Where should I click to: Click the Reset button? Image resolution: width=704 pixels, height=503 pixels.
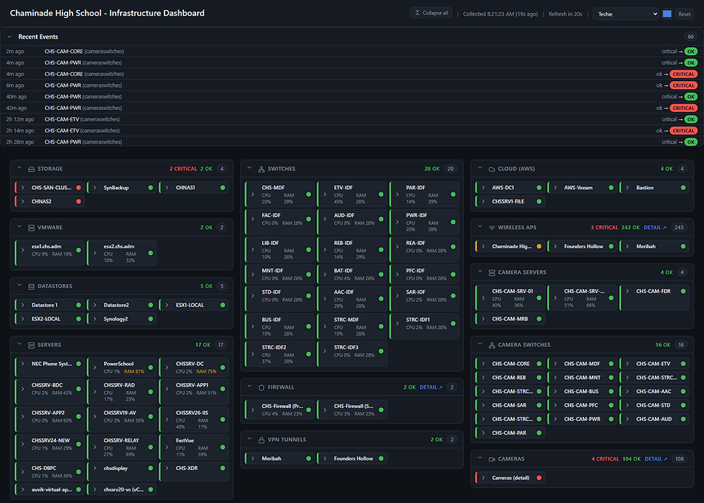pos(684,14)
